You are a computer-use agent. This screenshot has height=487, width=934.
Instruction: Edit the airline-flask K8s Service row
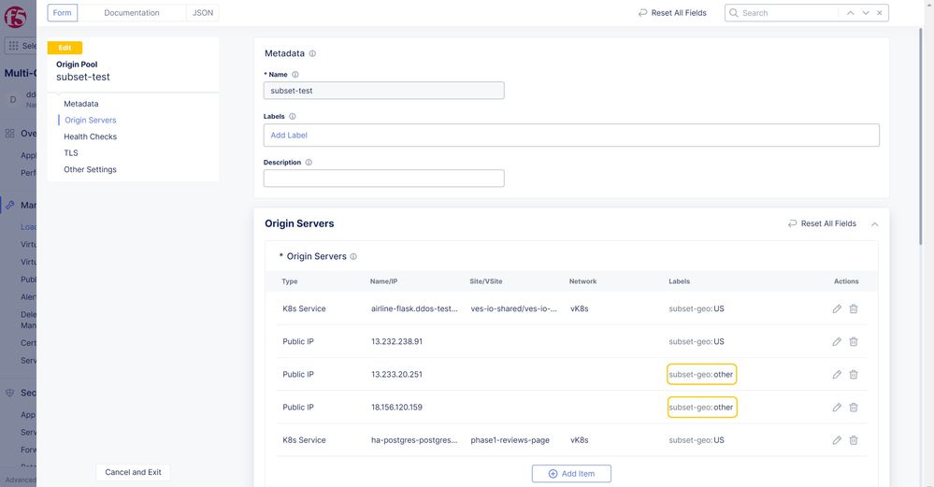click(x=837, y=308)
